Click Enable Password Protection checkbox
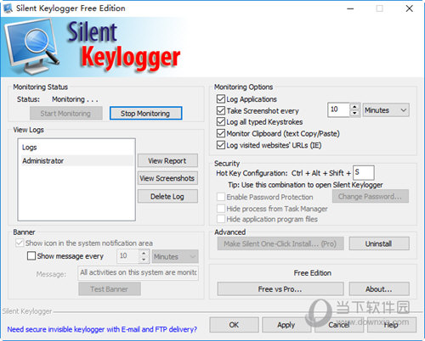Viewport: 425px width, 341px height. coord(221,197)
